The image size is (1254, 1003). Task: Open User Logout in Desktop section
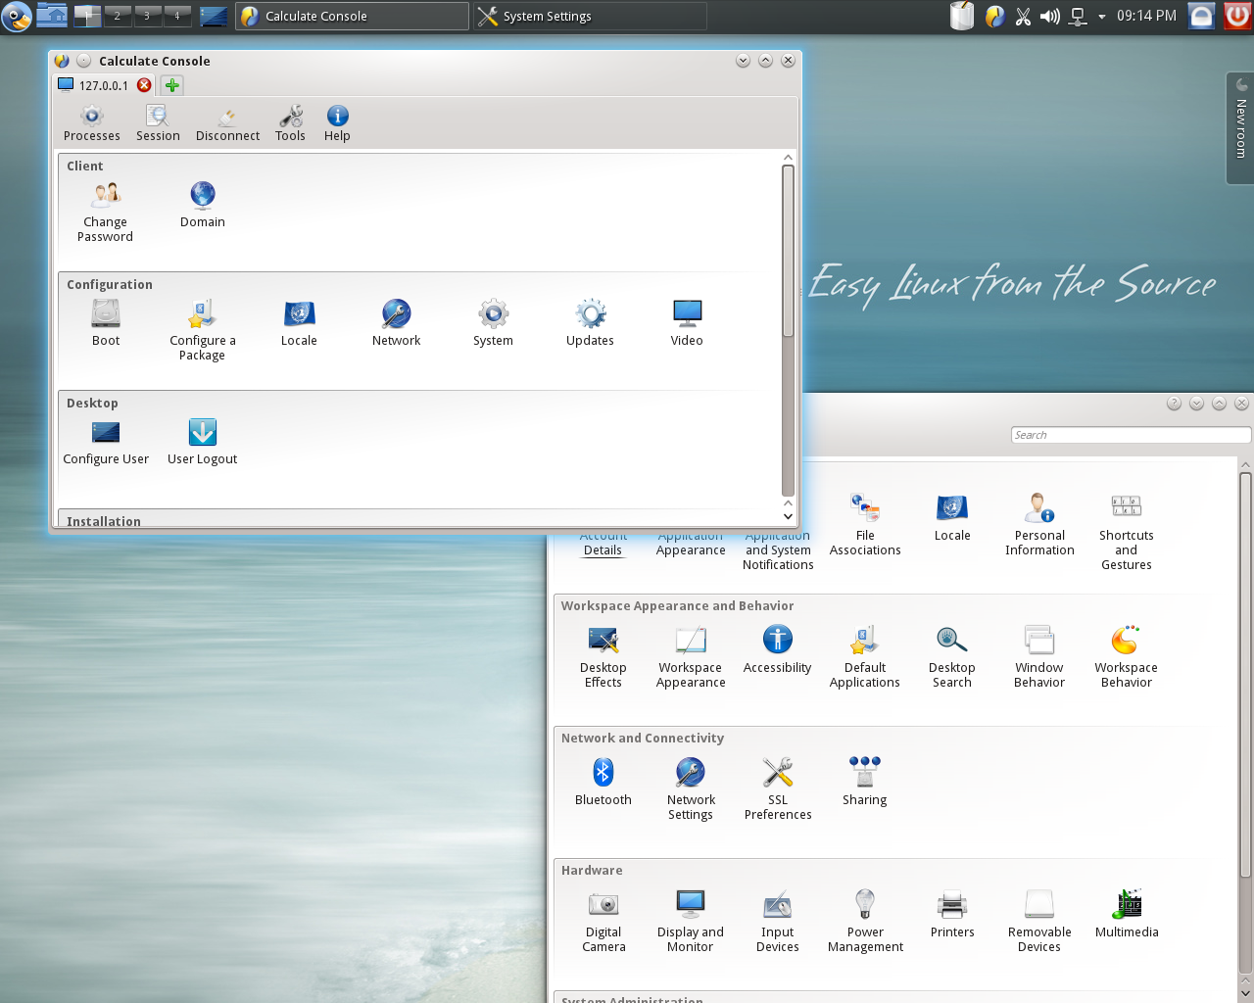pos(202,442)
